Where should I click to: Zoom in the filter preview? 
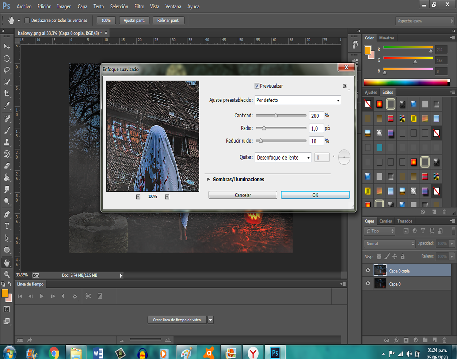click(x=167, y=197)
